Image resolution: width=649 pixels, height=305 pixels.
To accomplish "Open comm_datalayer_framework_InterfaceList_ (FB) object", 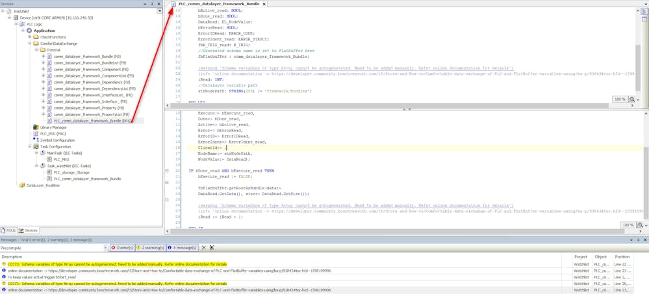I will [93, 95].
